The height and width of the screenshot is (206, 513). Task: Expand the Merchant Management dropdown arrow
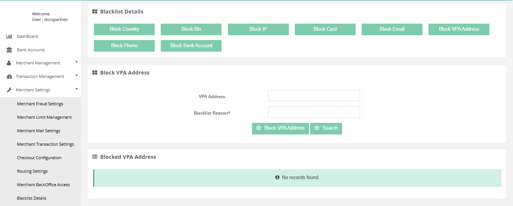coord(77,62)
